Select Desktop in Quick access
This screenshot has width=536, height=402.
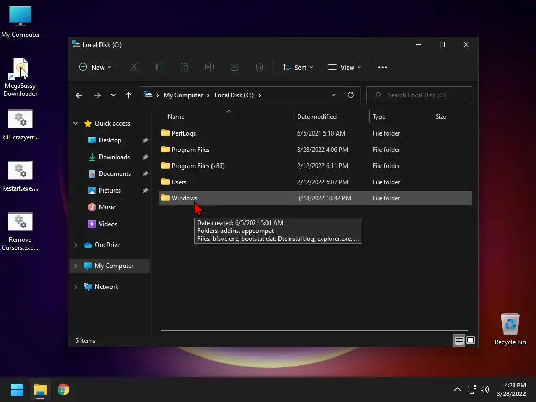pyautogui.click(x=110, y=140)
